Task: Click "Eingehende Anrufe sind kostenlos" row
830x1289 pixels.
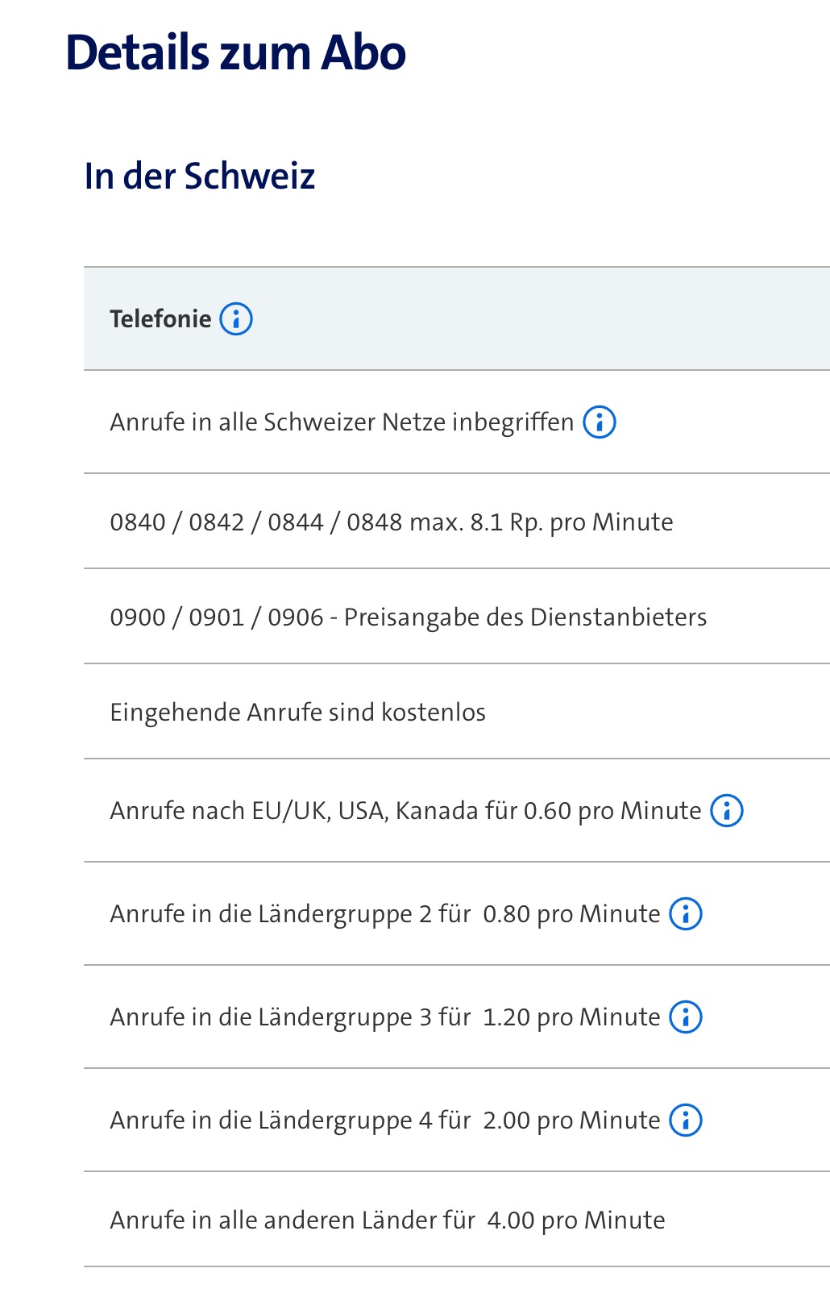Action: click(x=297, y=713)
